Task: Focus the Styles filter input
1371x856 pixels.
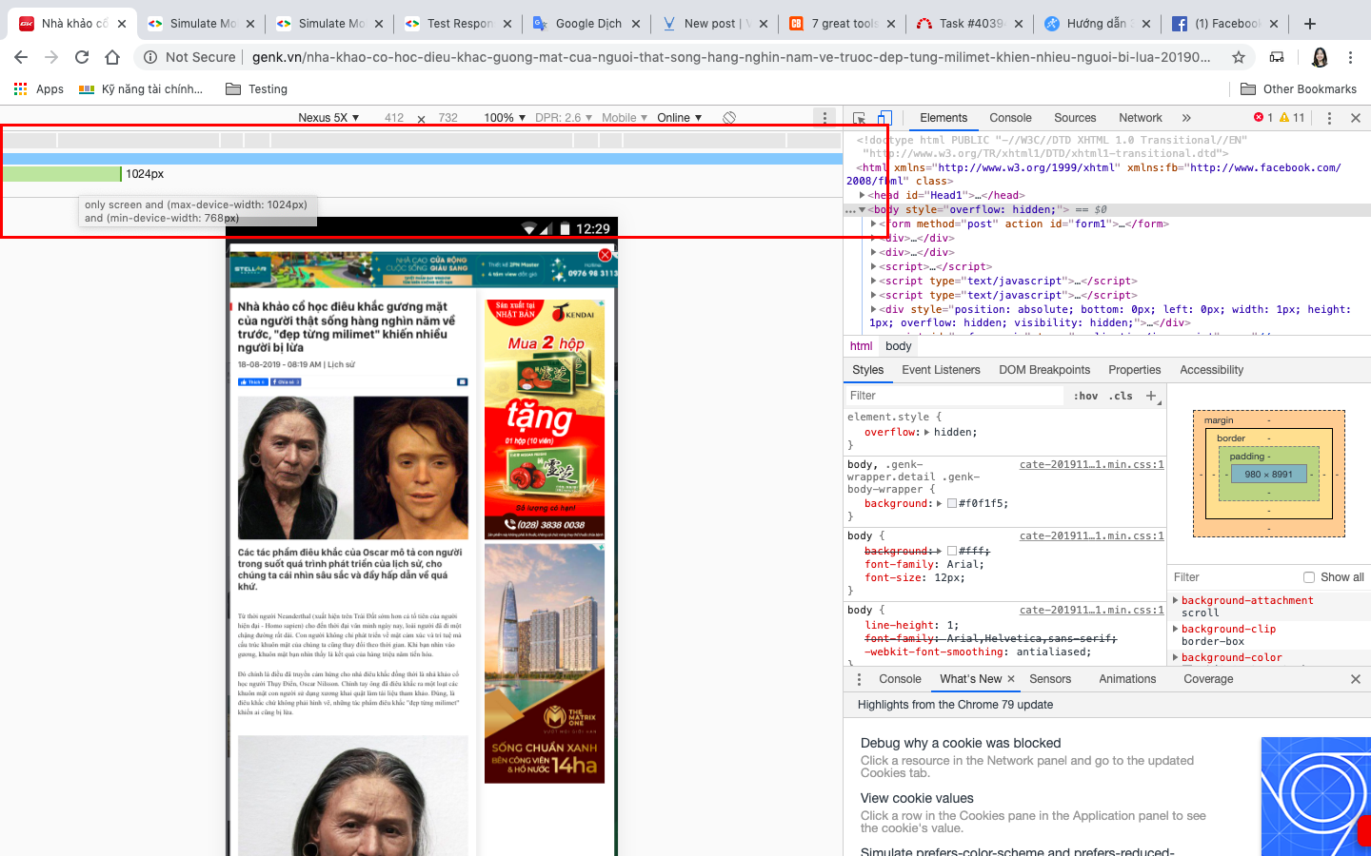Action: (956, 396)
